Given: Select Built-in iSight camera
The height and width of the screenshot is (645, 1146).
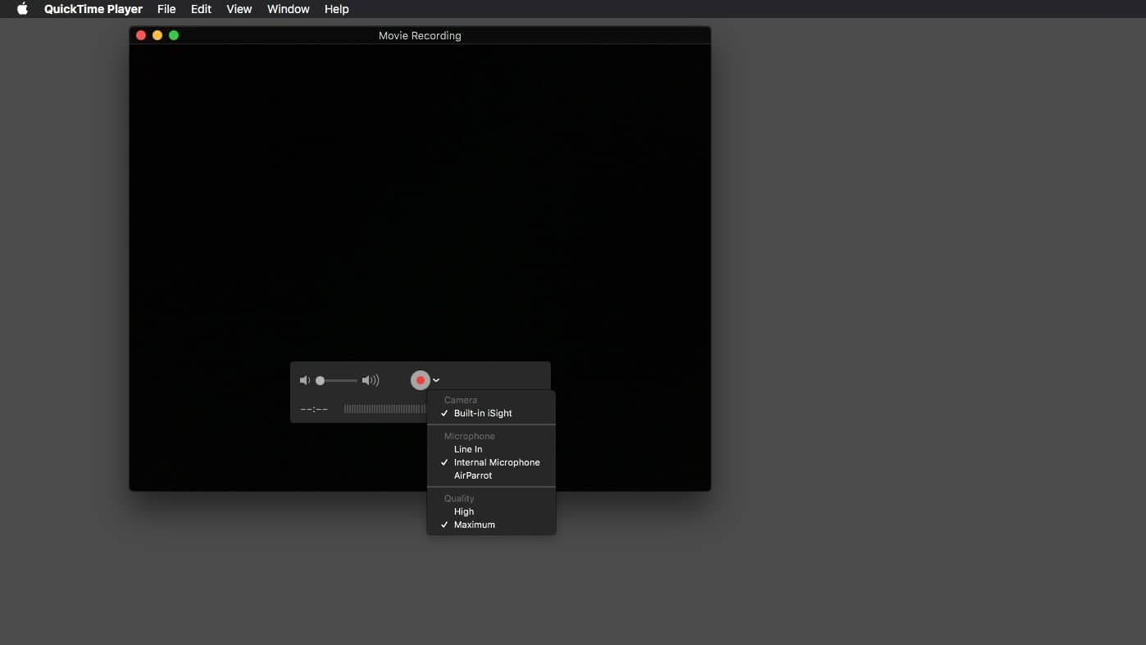Looking at the screenshot, I should point(483,413).
